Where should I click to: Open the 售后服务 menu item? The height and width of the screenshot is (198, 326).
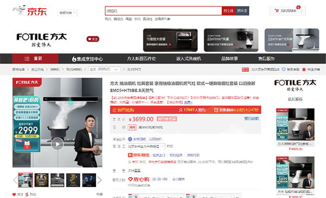click(266, 59)
